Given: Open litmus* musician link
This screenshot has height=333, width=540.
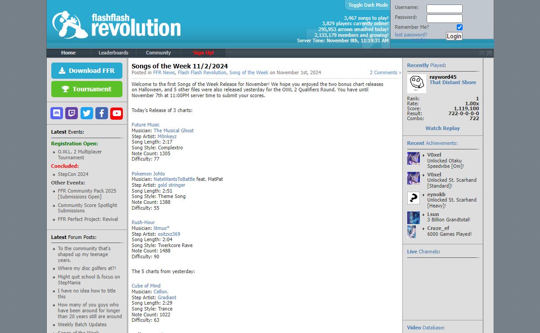Looking at the screenshot, I should pos(162,228).
